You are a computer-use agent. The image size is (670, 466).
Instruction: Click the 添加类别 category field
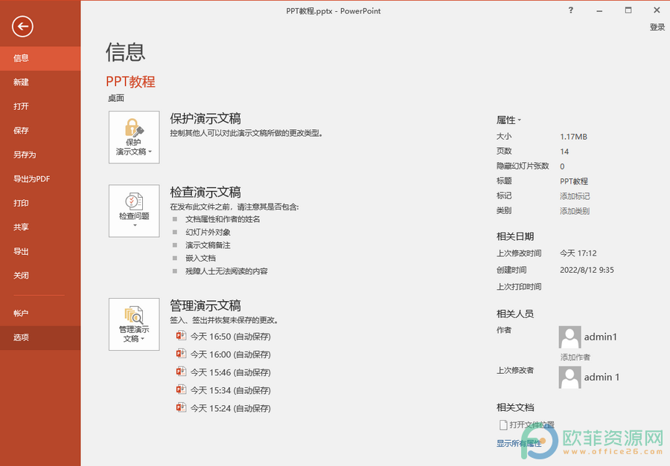[575, 211]
